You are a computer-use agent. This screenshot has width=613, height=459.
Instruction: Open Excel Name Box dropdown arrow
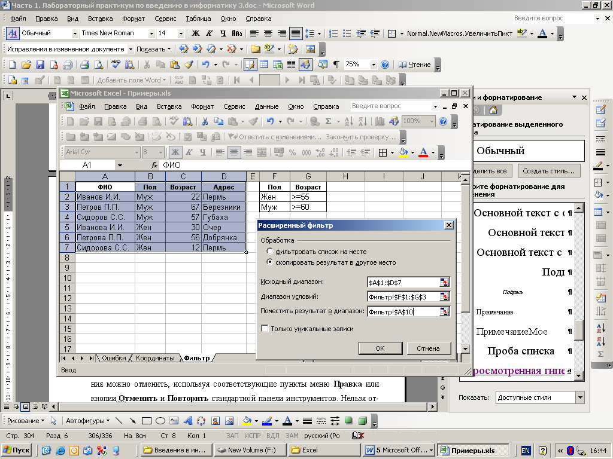(120, 165)
